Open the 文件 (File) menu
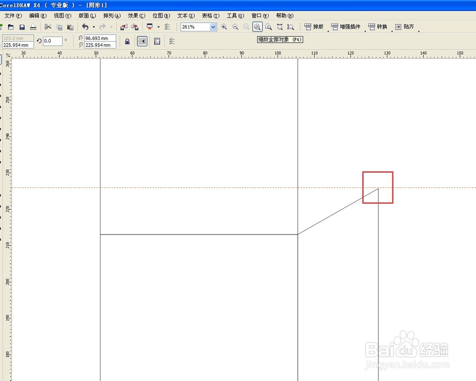476x381 pixels. point(13,16)
